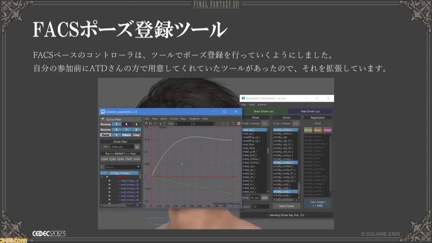The image size is (432, 243).
Task: Toggle the V curve filter
Action: (116, 135)
